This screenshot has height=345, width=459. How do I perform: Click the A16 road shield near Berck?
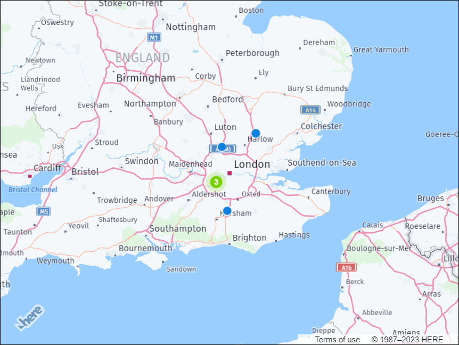coord(346,267)
